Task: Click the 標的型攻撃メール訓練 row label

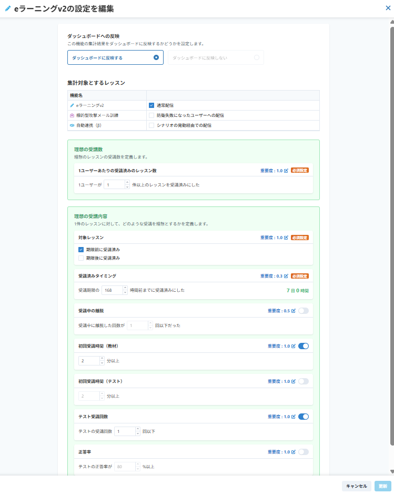Action: [97, 115]
